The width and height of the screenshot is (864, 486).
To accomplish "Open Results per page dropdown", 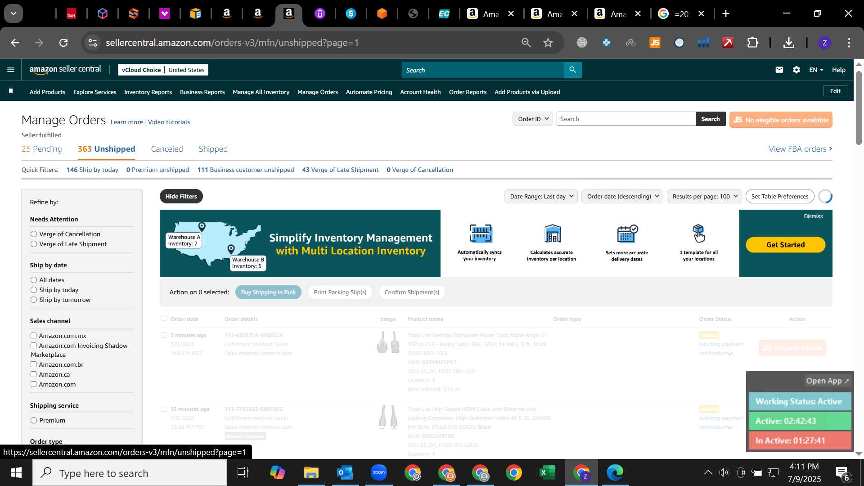I will (704, 196).
